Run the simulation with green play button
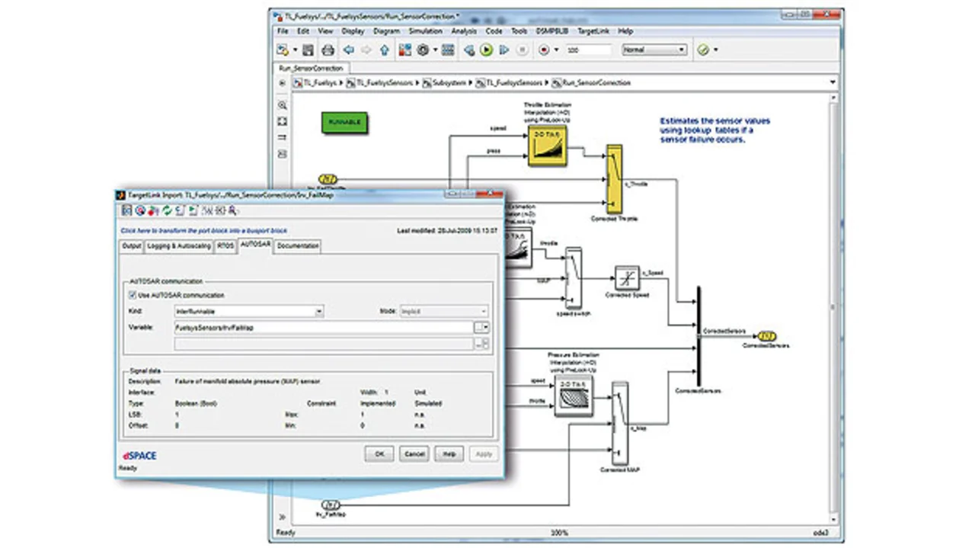This screenshot has width=975, height=548. pos(486,50)
